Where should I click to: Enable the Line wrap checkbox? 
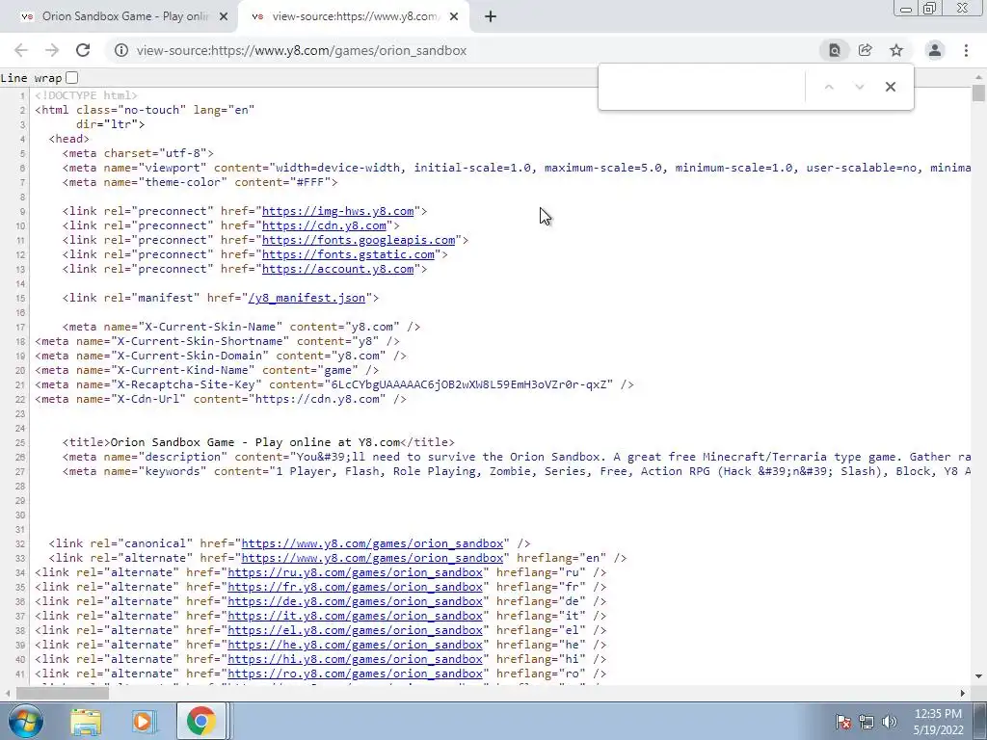click(x=71, y=78)
